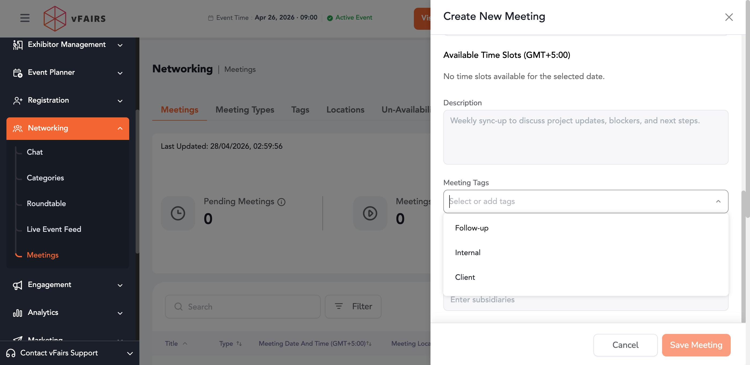This screenshot has width=750, height=365.
Task: Close the Create New Meeting panel
Action: click(x=729, y=17)
